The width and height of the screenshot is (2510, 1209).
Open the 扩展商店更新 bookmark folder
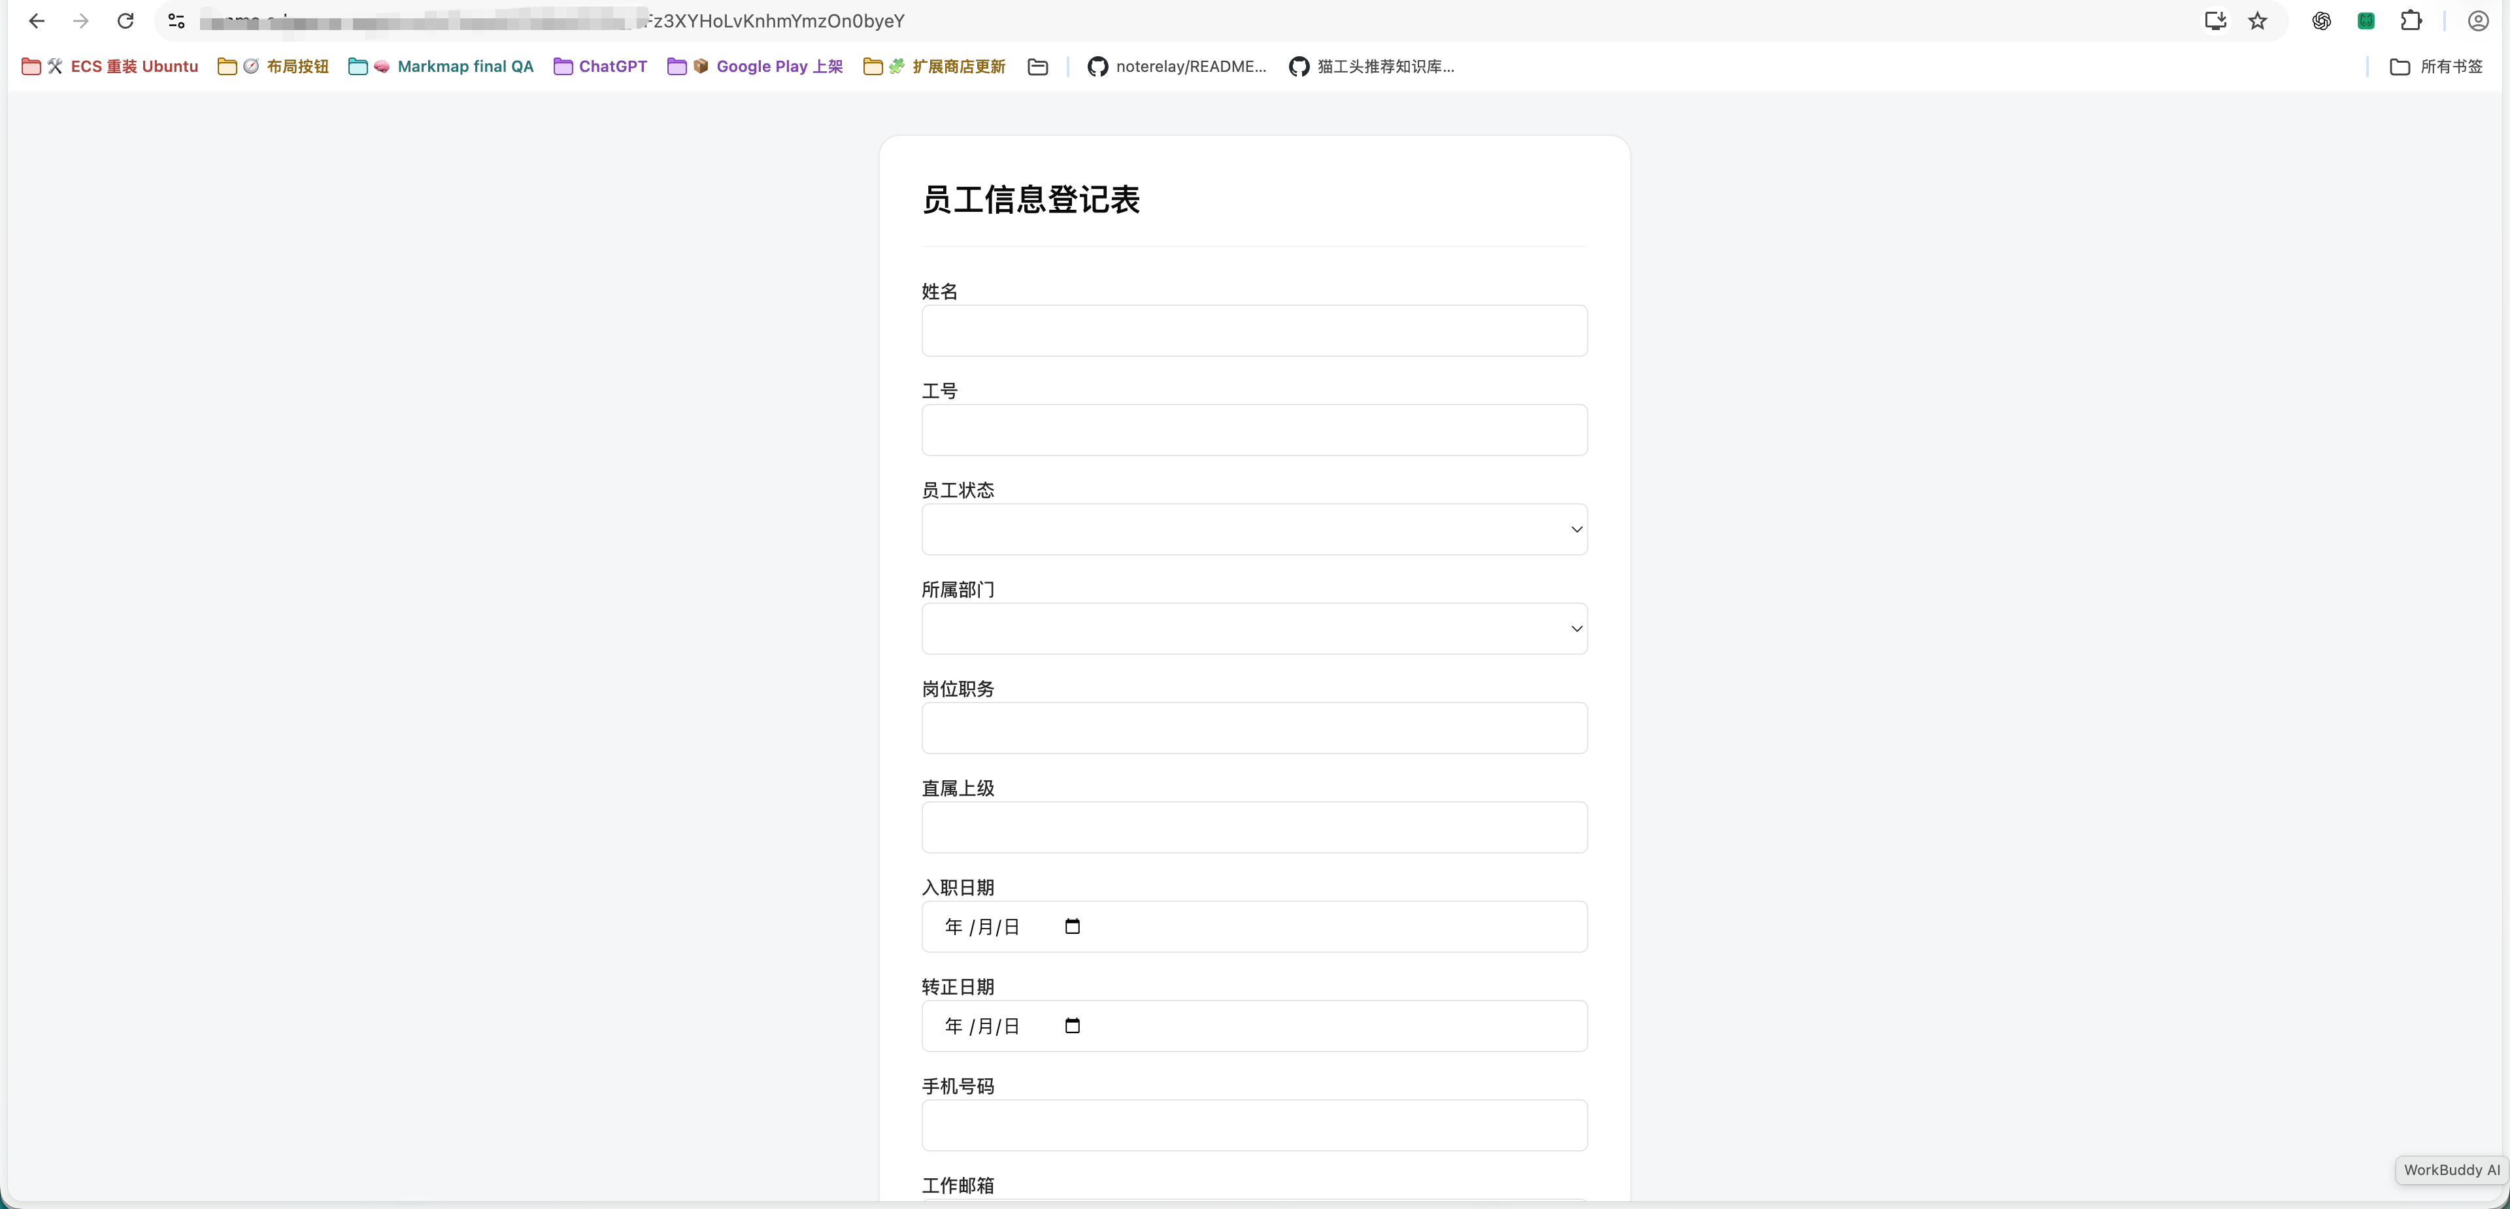[935, 66]
